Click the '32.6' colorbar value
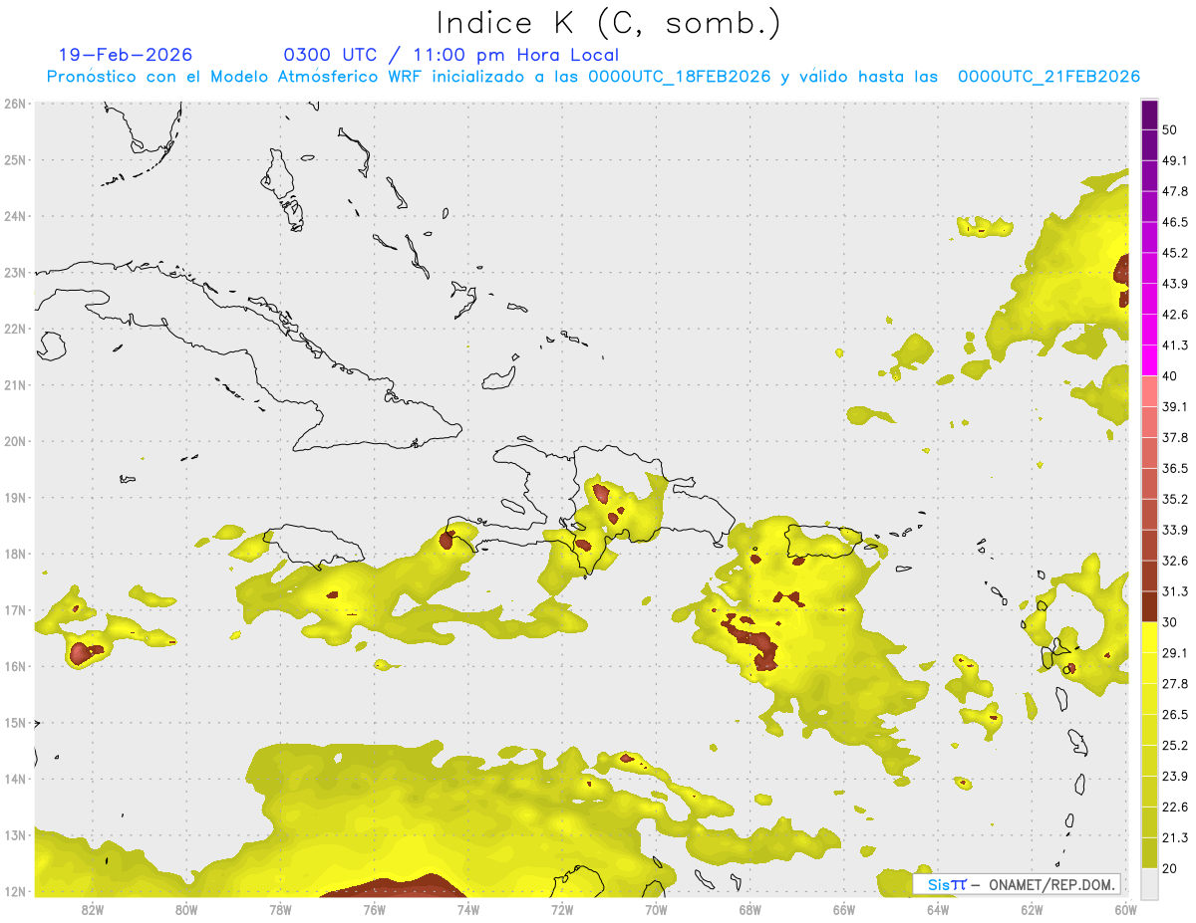This screenshot has width=1196, height=923. [x=1175, y=561]
